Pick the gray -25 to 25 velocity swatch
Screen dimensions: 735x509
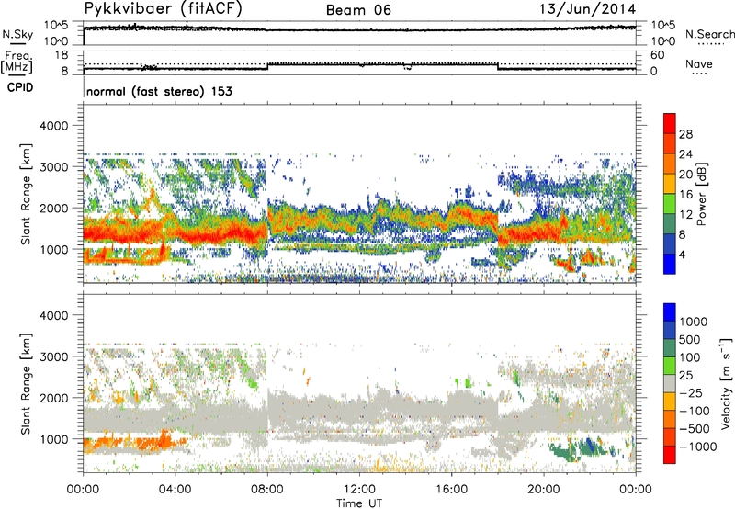(x=670, y=383)
